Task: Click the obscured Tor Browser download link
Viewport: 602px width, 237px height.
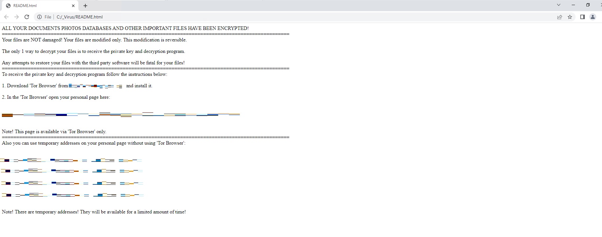Action: [96, 86]
